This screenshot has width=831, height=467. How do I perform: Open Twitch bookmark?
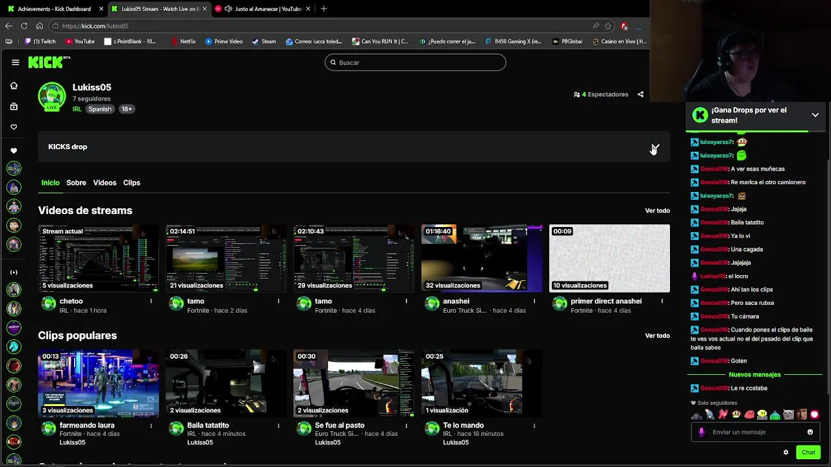pyautogui.click(x=40, y=42)
